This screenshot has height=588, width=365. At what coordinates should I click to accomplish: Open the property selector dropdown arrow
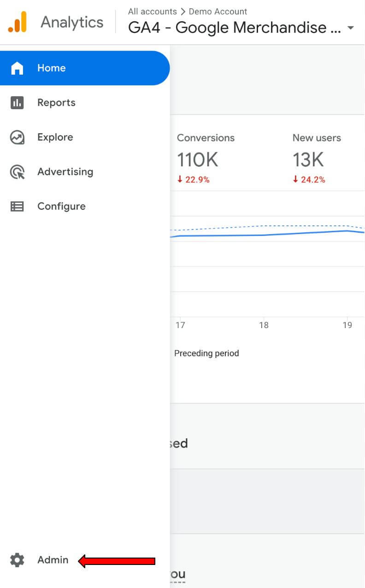pyautogui.click(x=351, y=28)
